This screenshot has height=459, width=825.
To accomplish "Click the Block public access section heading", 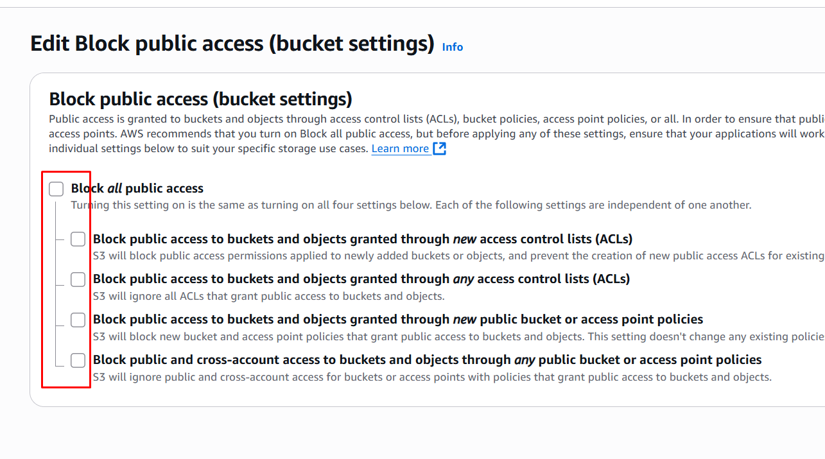I will (200, 99).
